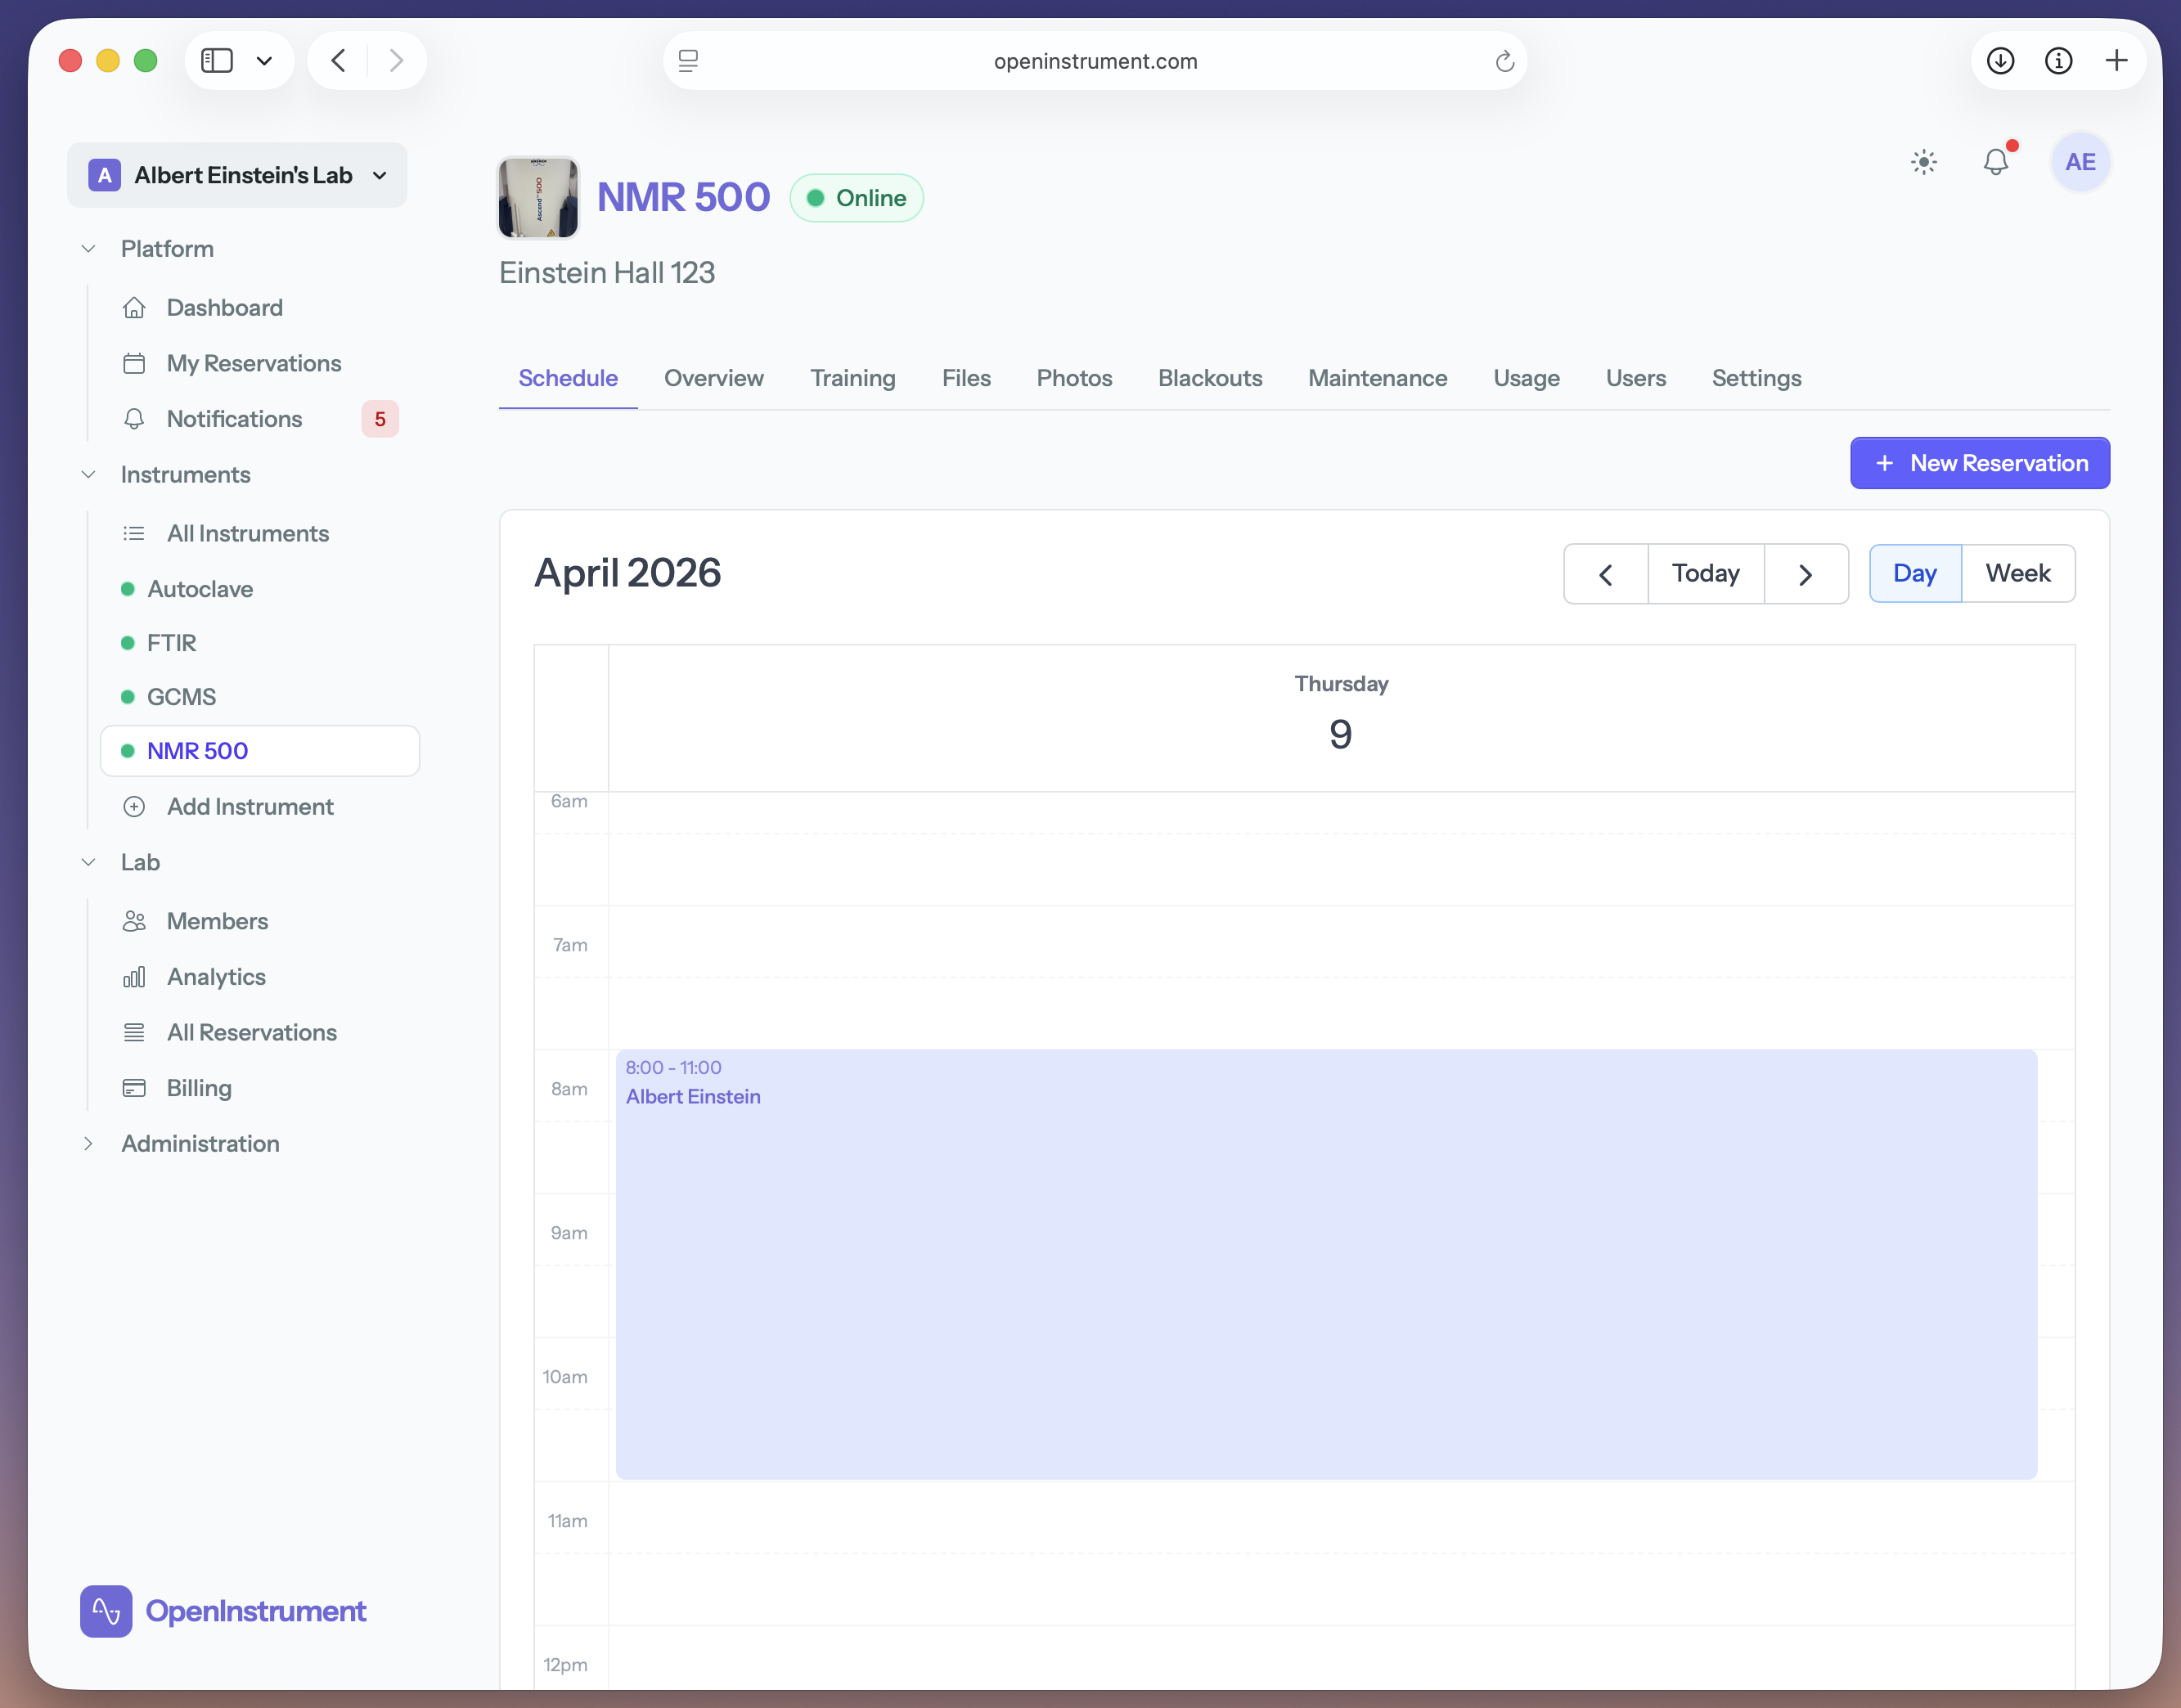This screenshot has height=1708, width=2181.
Task: Open Analytics via the bar chart icon
Action: pyautogui.click(x=134, y=976)
